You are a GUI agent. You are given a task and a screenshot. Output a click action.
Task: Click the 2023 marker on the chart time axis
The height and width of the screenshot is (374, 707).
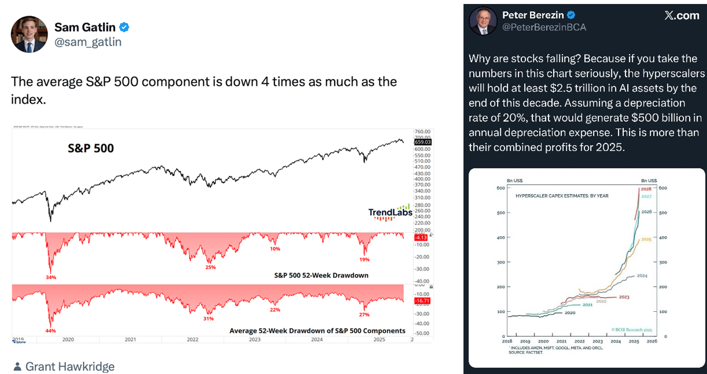pyautogui.click(x=255, y=339)
